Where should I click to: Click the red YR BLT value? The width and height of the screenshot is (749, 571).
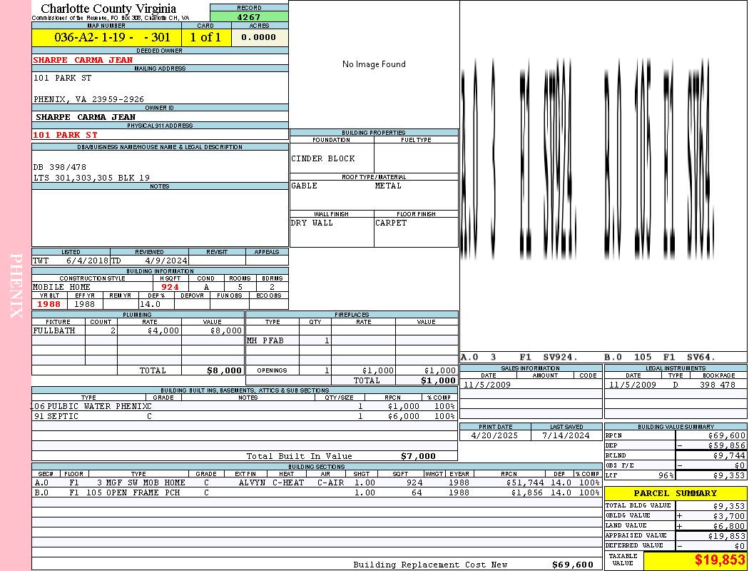49,304
